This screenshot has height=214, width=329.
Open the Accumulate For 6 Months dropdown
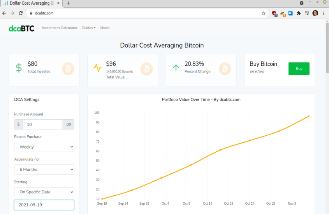pos(44,170)
